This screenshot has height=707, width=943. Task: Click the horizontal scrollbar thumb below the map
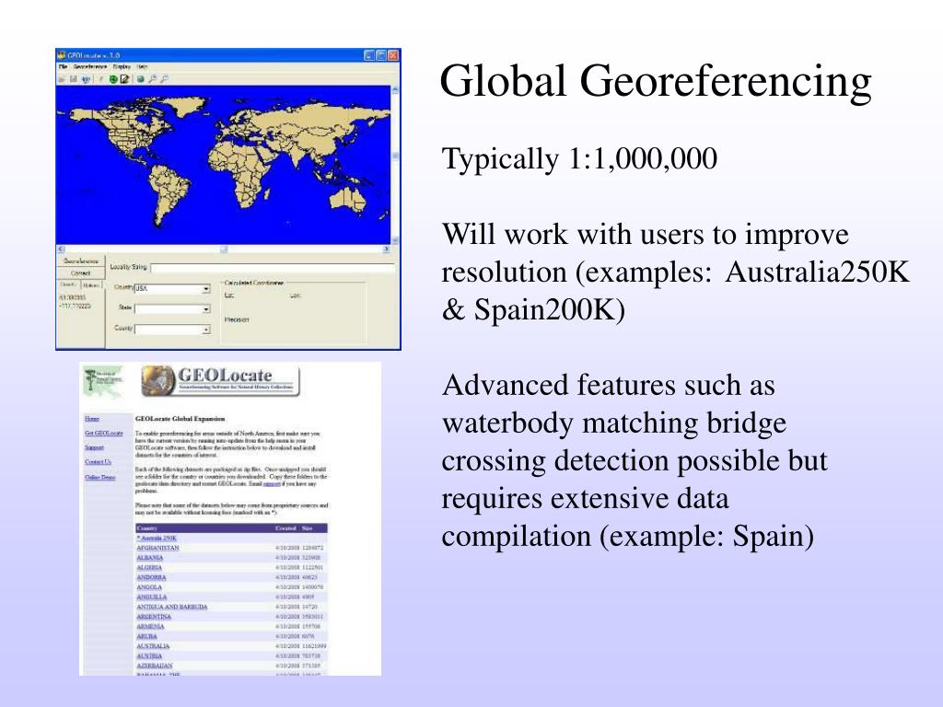coord(224,249)
